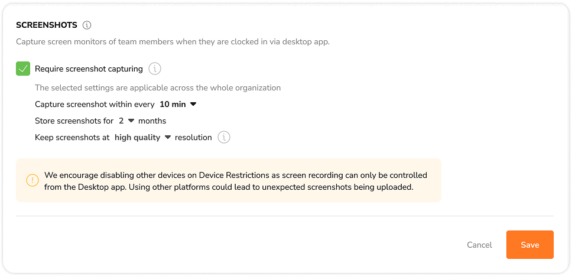Click the arrow next to '10 min'
The height and width of the screenshot is (276, 572).
[193, 105]
